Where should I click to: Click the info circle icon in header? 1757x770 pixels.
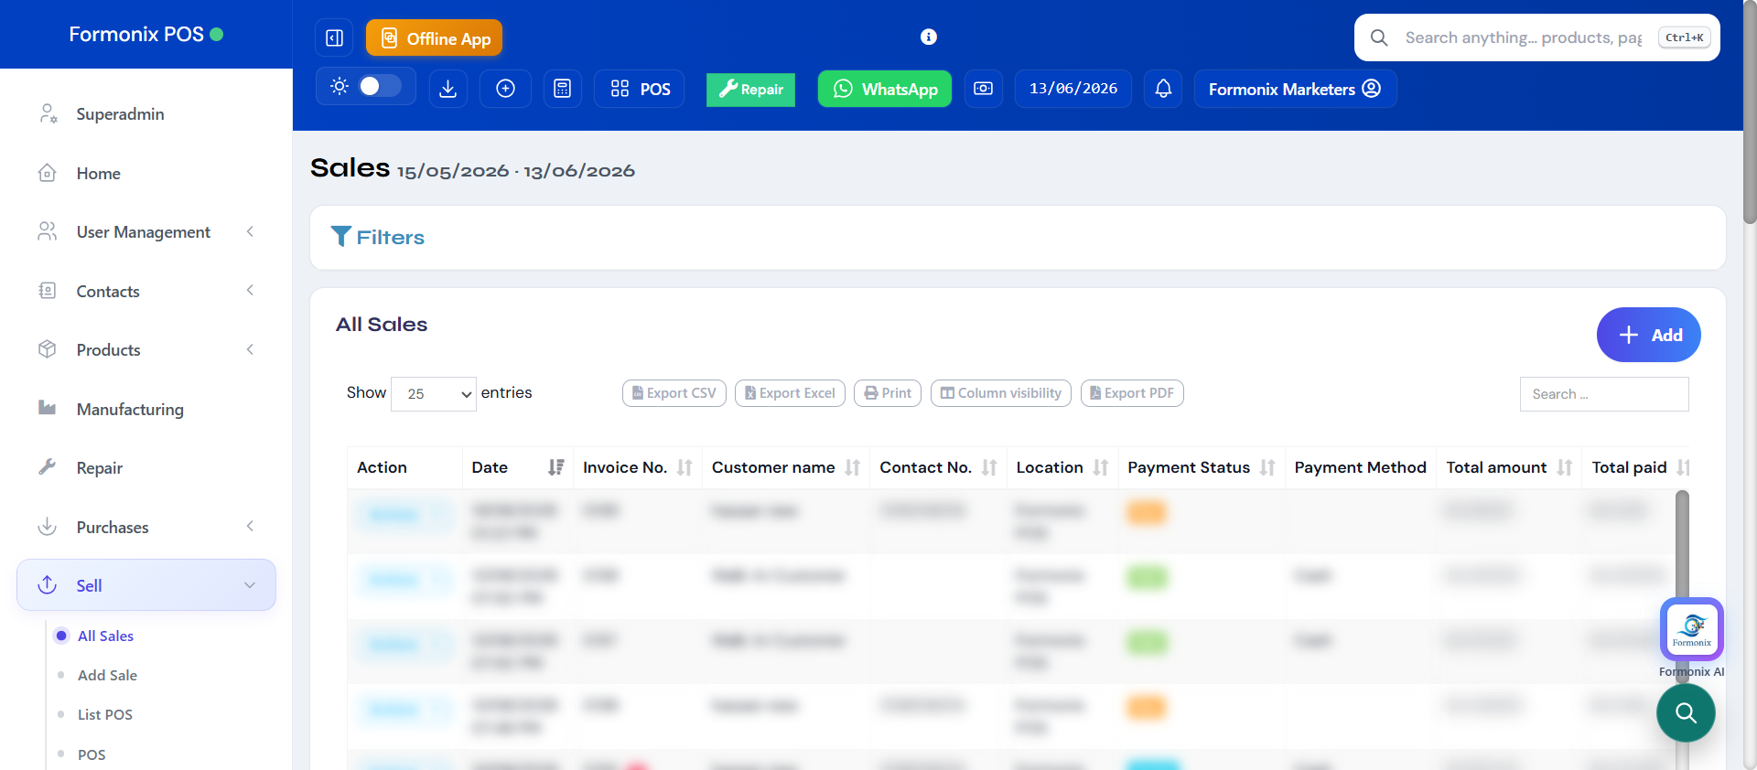point(928,37)
